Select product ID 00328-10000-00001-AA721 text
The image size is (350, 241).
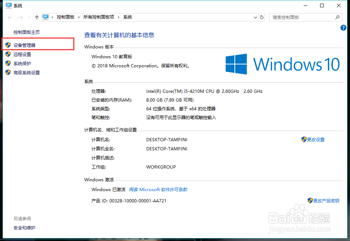click(138, 201)
